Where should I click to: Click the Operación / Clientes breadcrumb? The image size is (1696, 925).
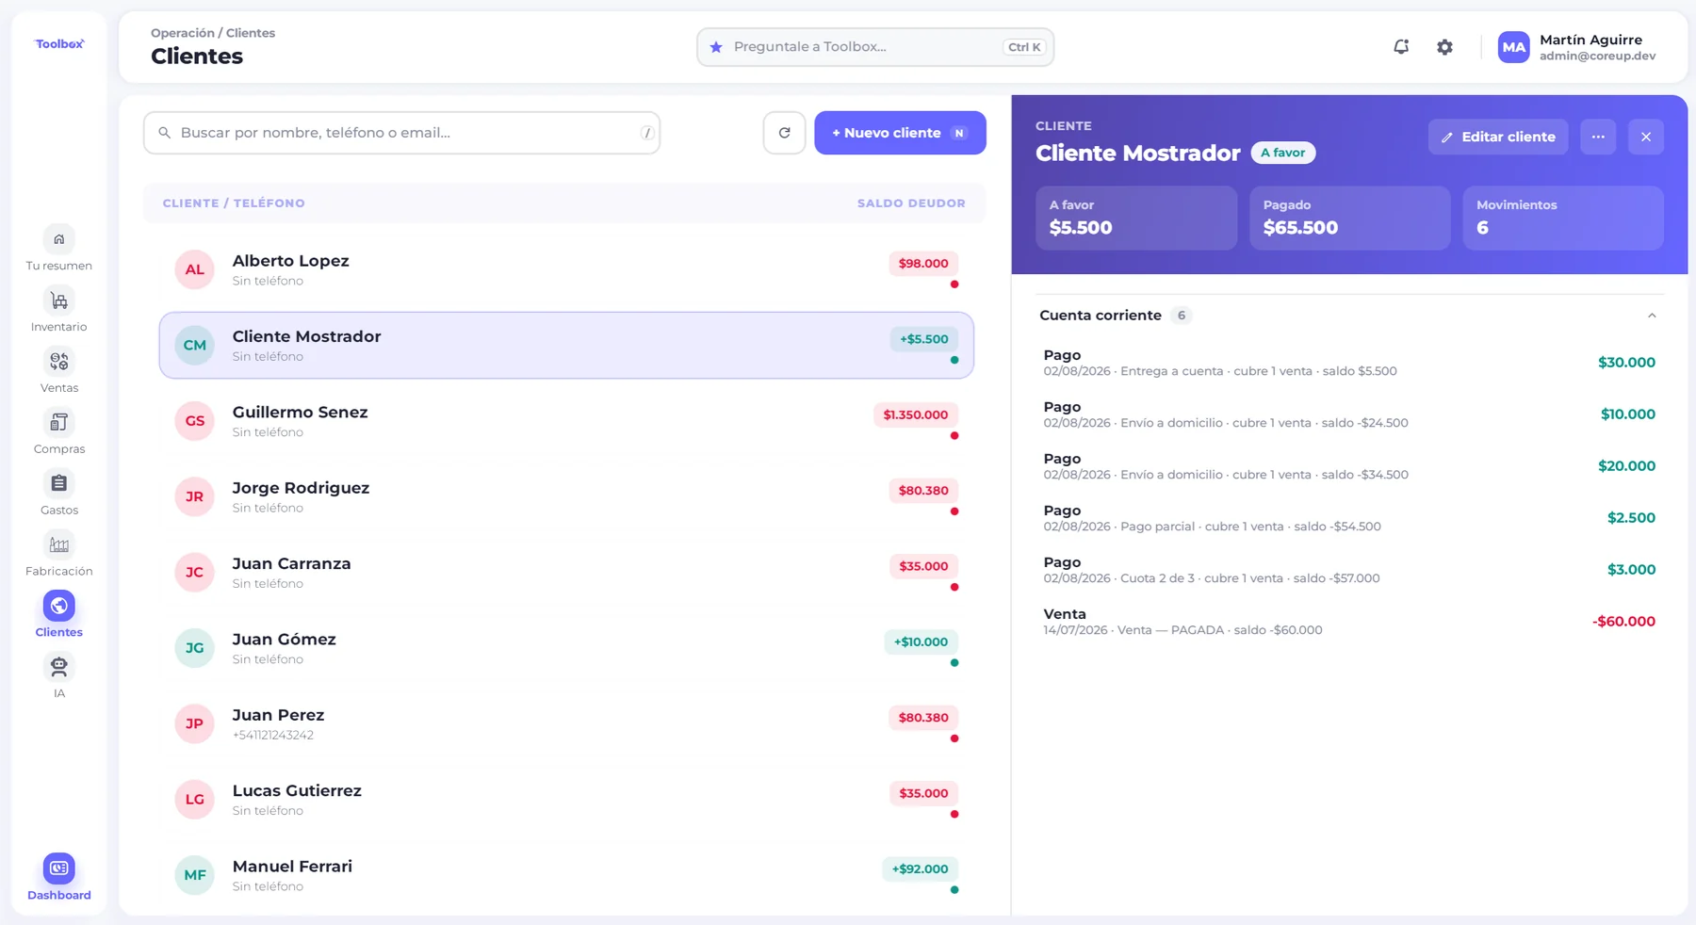tap(213, 33)
